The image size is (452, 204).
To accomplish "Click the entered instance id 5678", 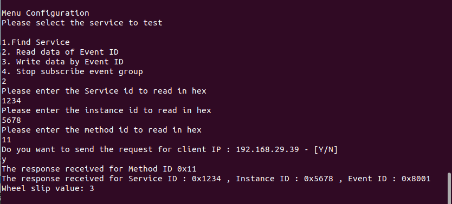I will (11, 120).
